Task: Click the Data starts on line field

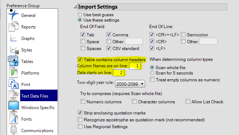Action: pos(119,73)
